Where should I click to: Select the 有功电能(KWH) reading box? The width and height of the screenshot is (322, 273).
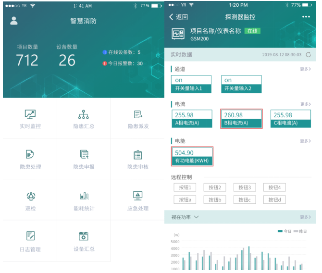[192, 156]
